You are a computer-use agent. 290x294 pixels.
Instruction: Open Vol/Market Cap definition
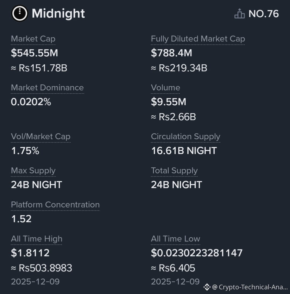[41, 137]
